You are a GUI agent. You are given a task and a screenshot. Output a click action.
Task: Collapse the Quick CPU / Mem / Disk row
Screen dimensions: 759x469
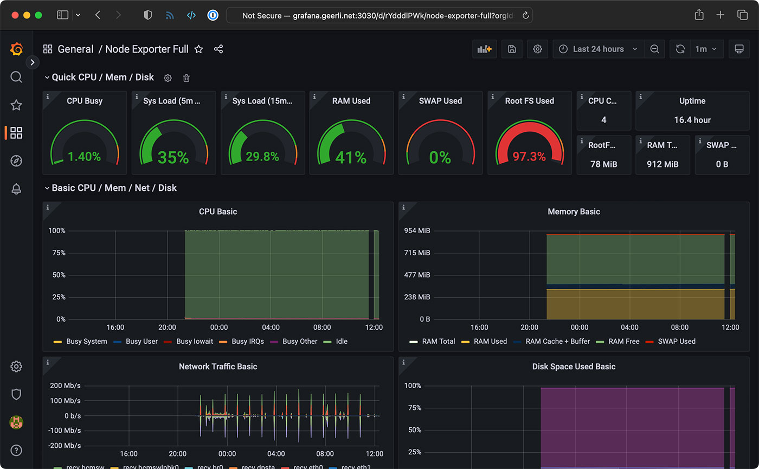coord(47,77)
